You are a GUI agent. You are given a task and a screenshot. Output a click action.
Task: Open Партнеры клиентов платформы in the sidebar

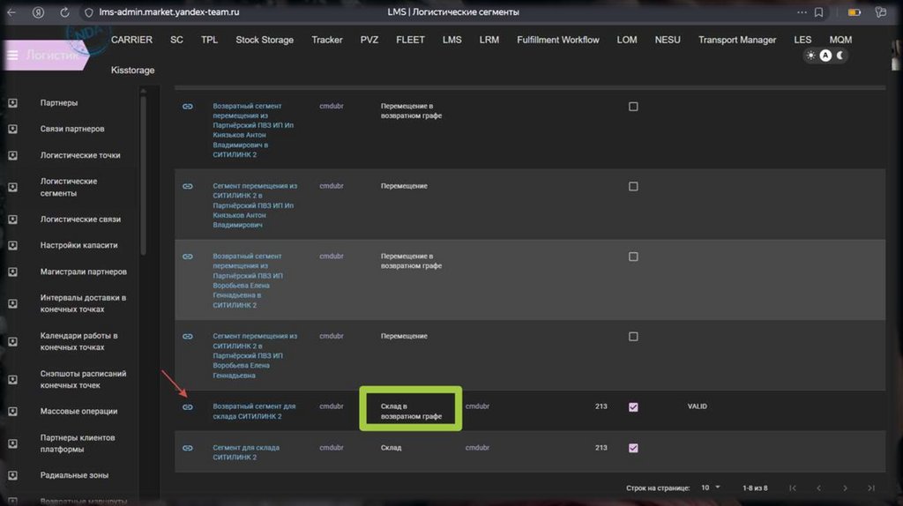tap(78, 443)
